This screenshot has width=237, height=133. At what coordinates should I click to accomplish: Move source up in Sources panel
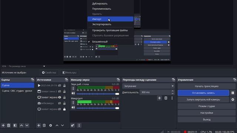pyautogui.click(x=57, y=125)
